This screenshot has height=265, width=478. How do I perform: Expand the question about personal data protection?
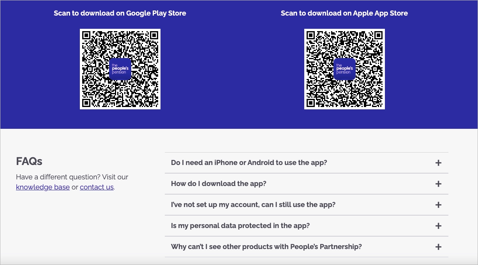(240, 226)
